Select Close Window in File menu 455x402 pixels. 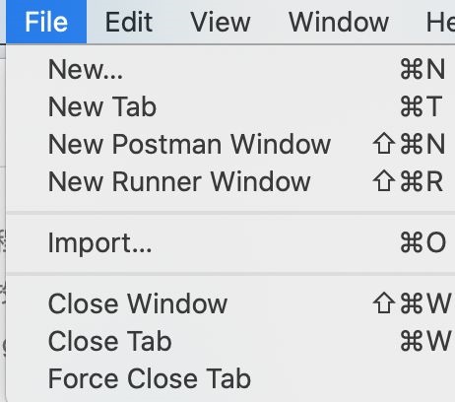[230, 303]
